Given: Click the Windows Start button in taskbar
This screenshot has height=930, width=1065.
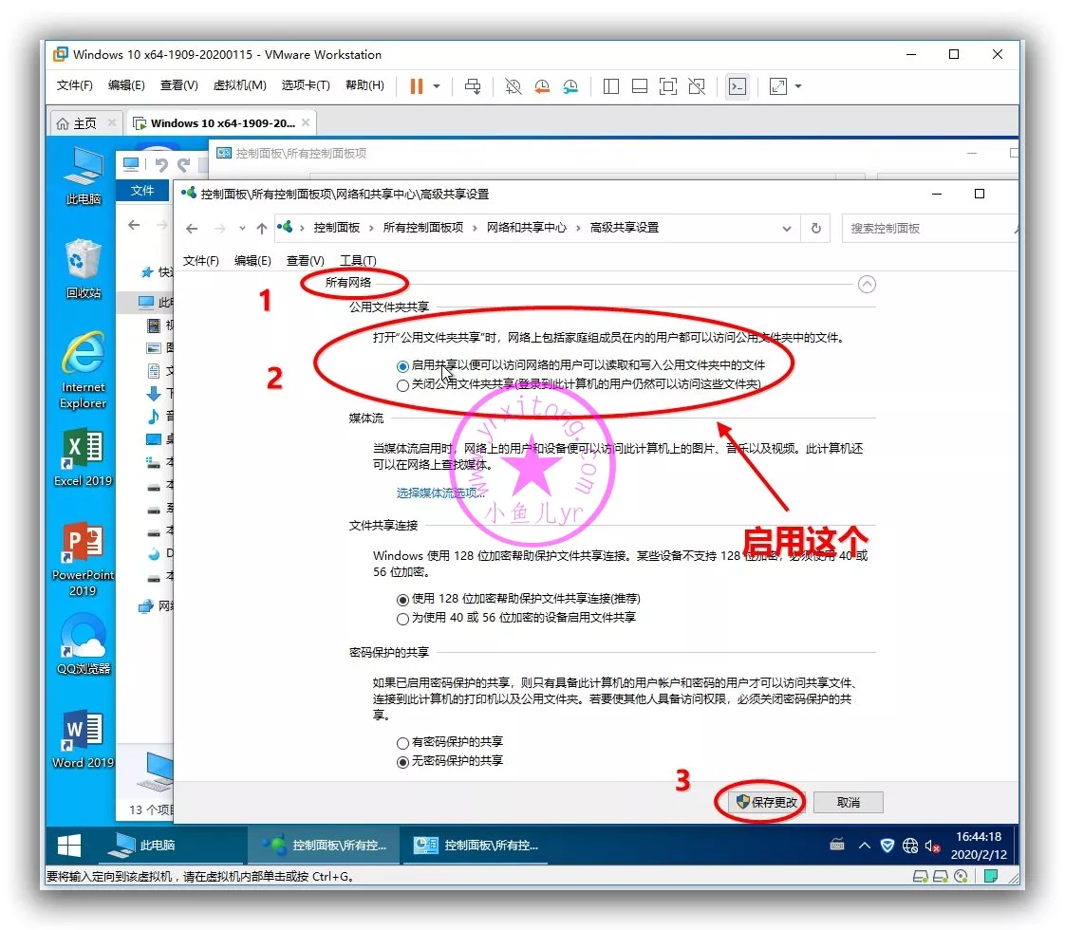Looking at the screenshot, I should click(x=69, y=845).
